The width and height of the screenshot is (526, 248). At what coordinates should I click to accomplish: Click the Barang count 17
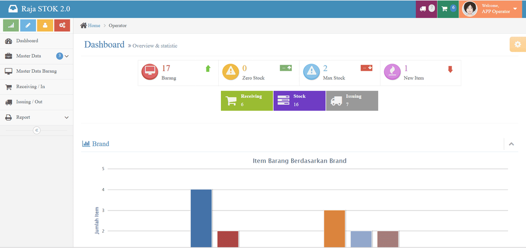tap(166, 68)
